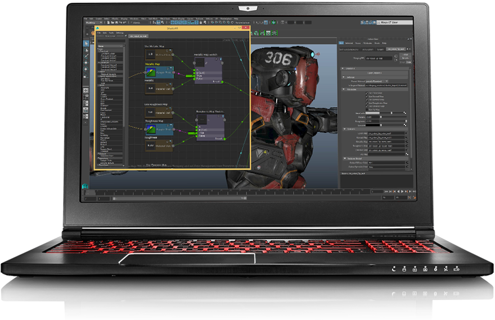Open the Tools menu in ShaderFX window
This screenshot has height=320, width=495.
point(111,33)
